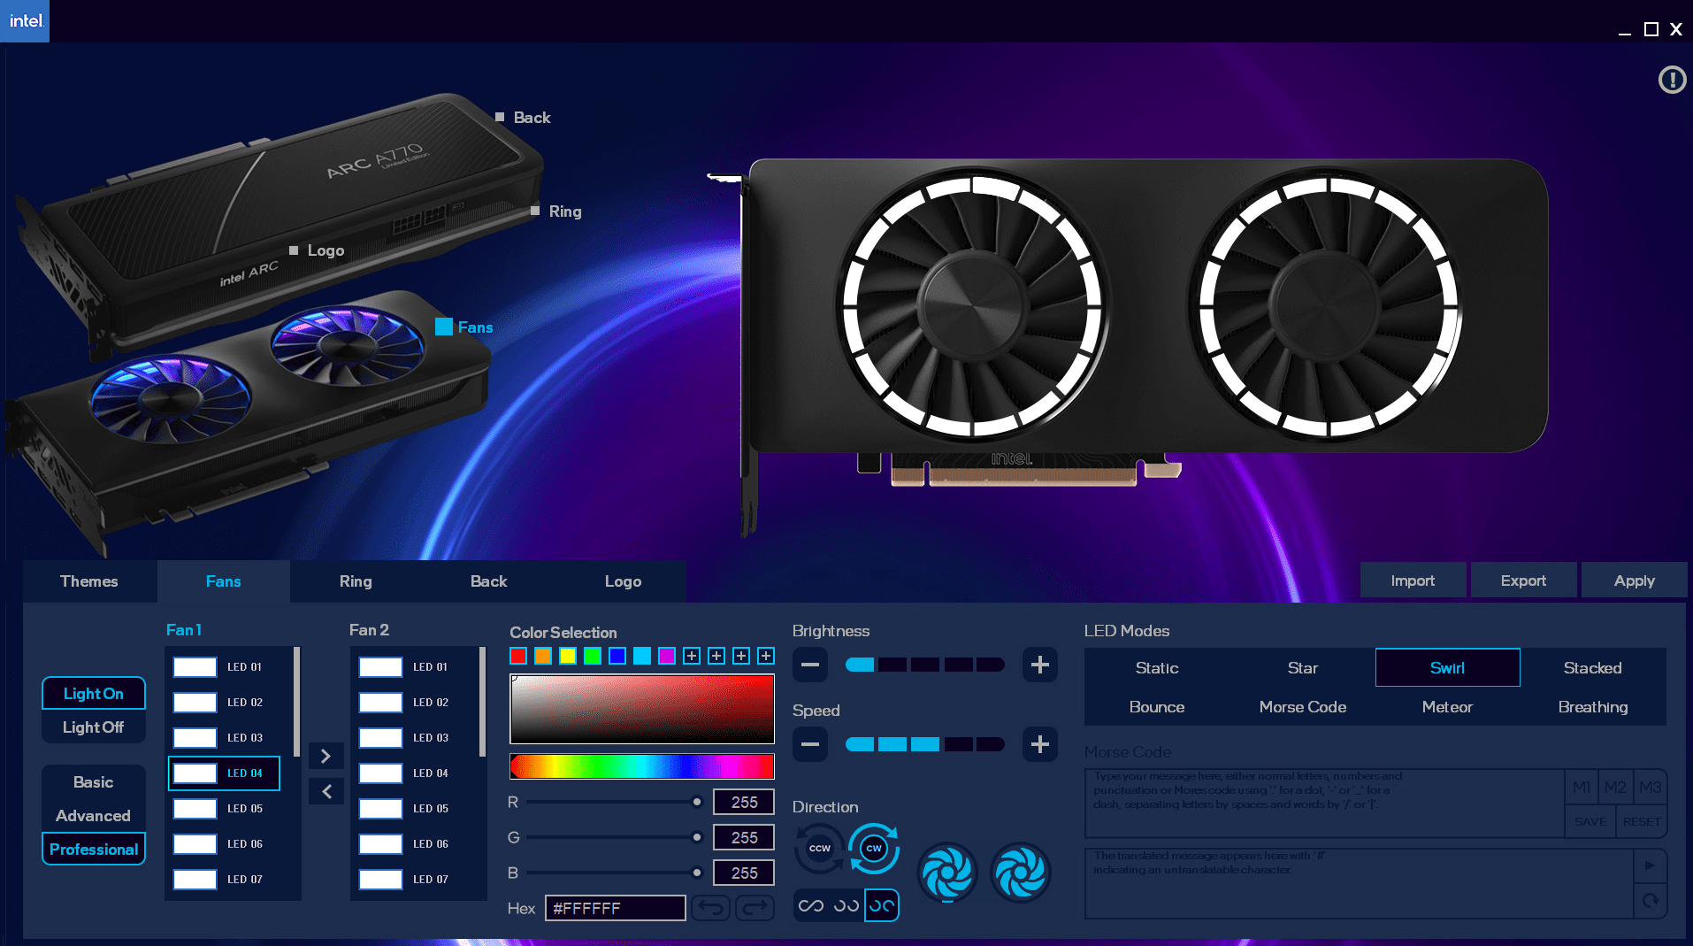Click the Intel logo in title bar

click(x=25, y=20)
